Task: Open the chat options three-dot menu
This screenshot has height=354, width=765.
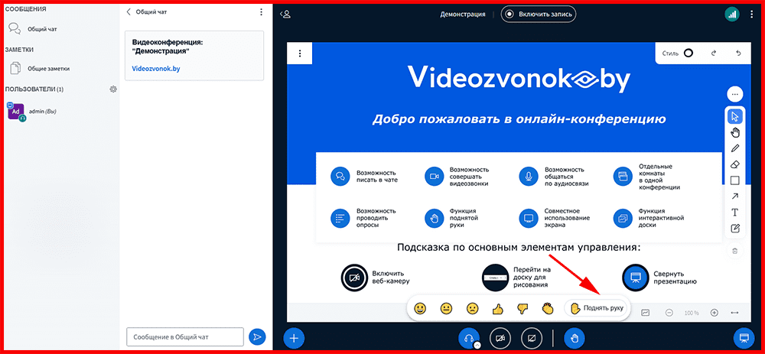Action: [261, 12]
